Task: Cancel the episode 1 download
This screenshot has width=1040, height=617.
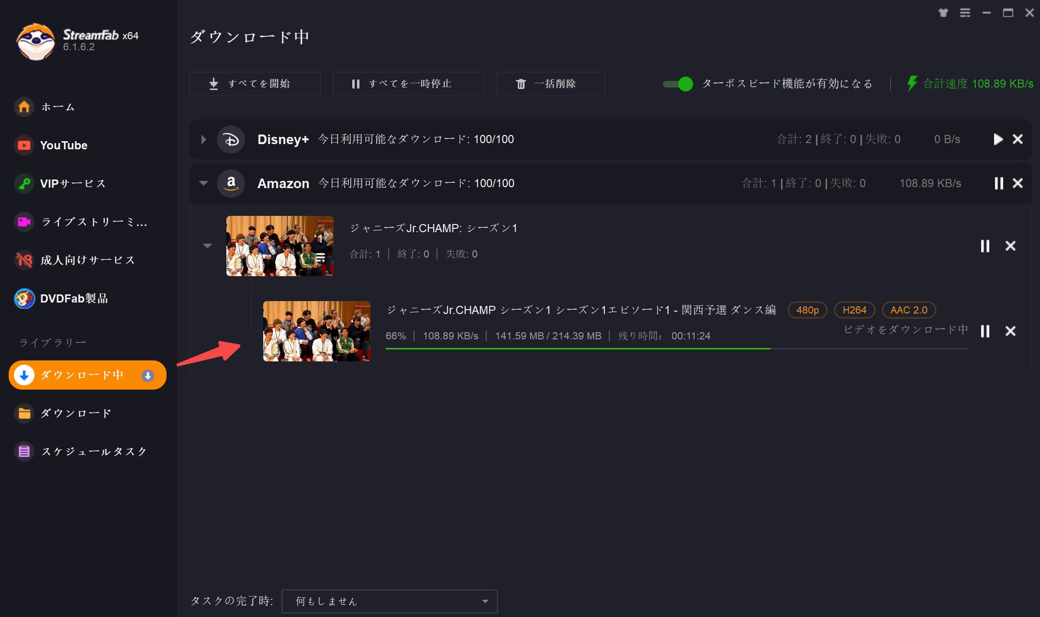Action: pyautogui.click(x=1010, y=331)
